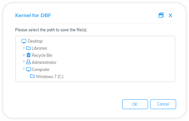The image size is (189, 121).
Task: Select the Desktop label in tree
Action: (x=35, y=41)
